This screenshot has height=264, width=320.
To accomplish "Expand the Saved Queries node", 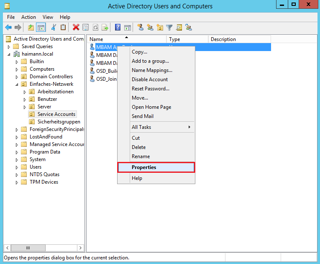I will [x=9, y=47].
